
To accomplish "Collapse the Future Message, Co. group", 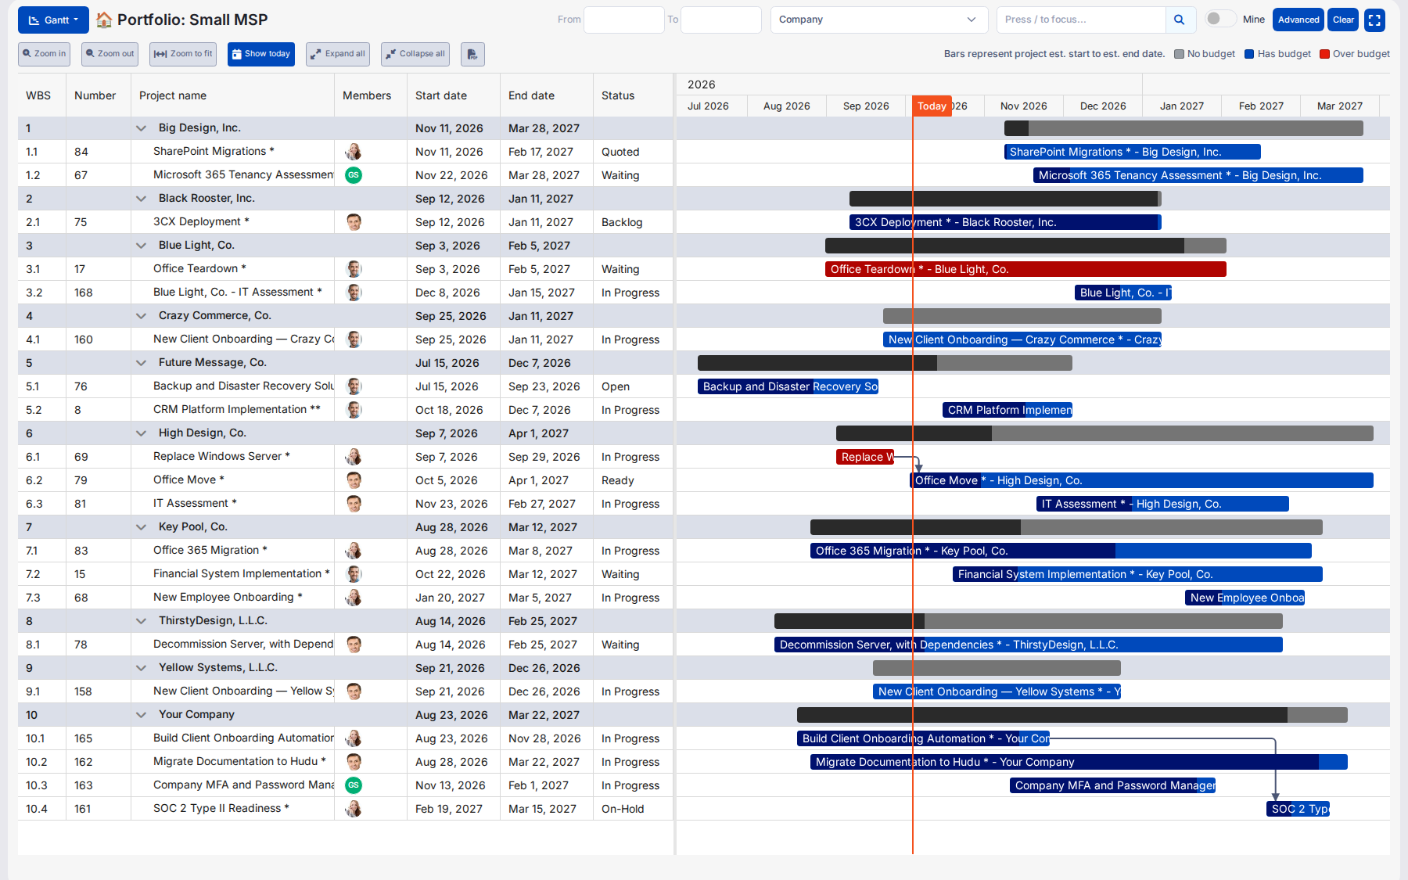I will coord(141,363).
